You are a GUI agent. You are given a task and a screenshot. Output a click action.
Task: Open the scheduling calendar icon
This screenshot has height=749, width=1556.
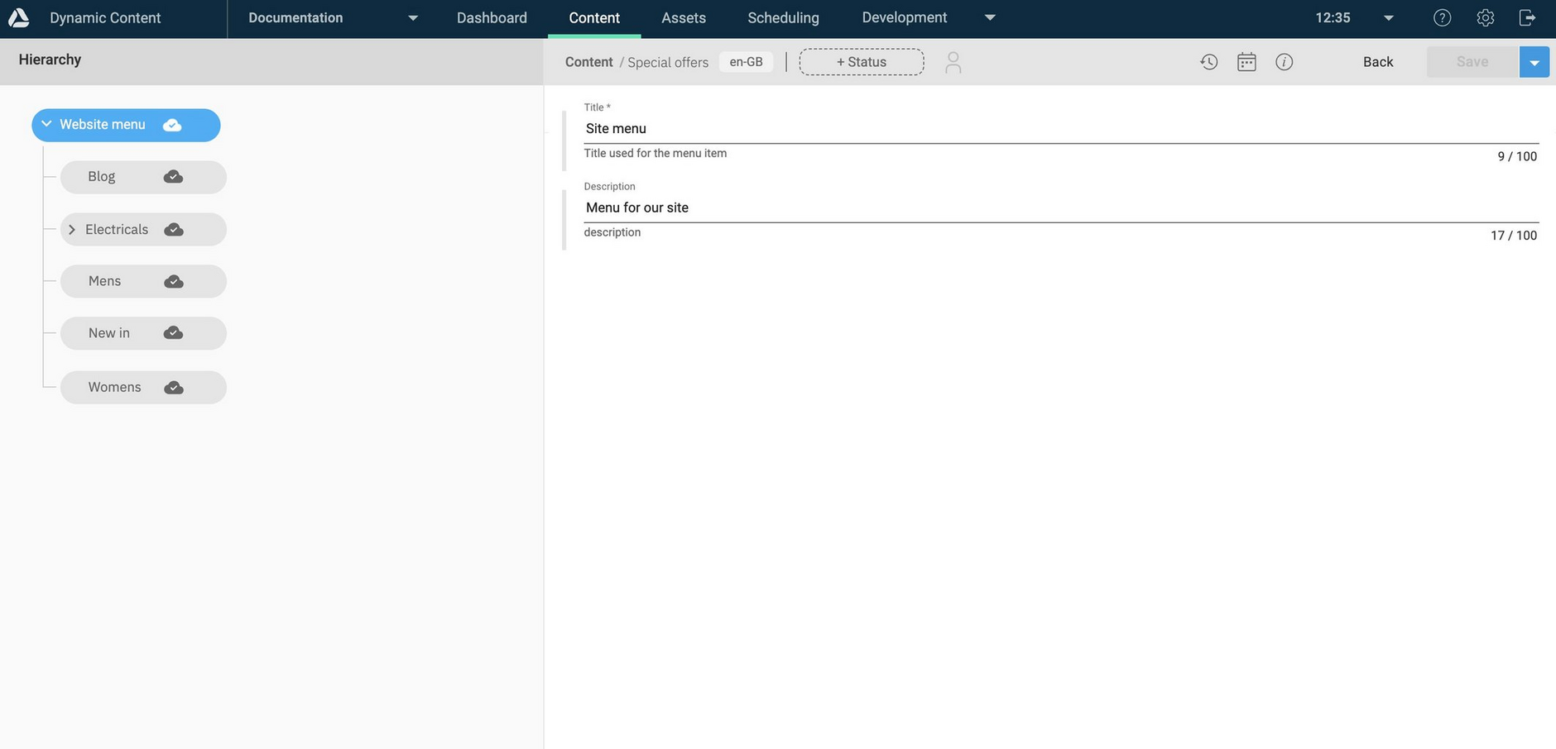[1246, 61]
